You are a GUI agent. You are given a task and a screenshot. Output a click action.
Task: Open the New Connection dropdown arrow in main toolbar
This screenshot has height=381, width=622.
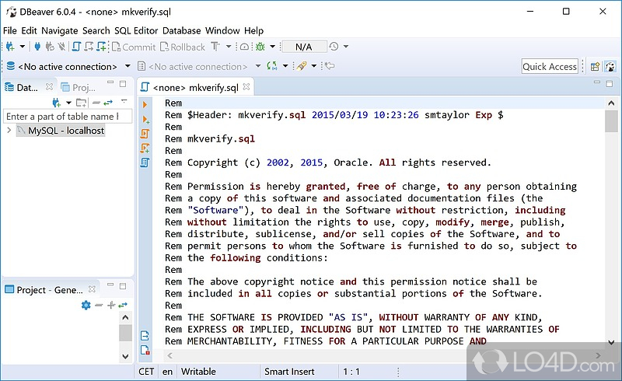[23, 47]
